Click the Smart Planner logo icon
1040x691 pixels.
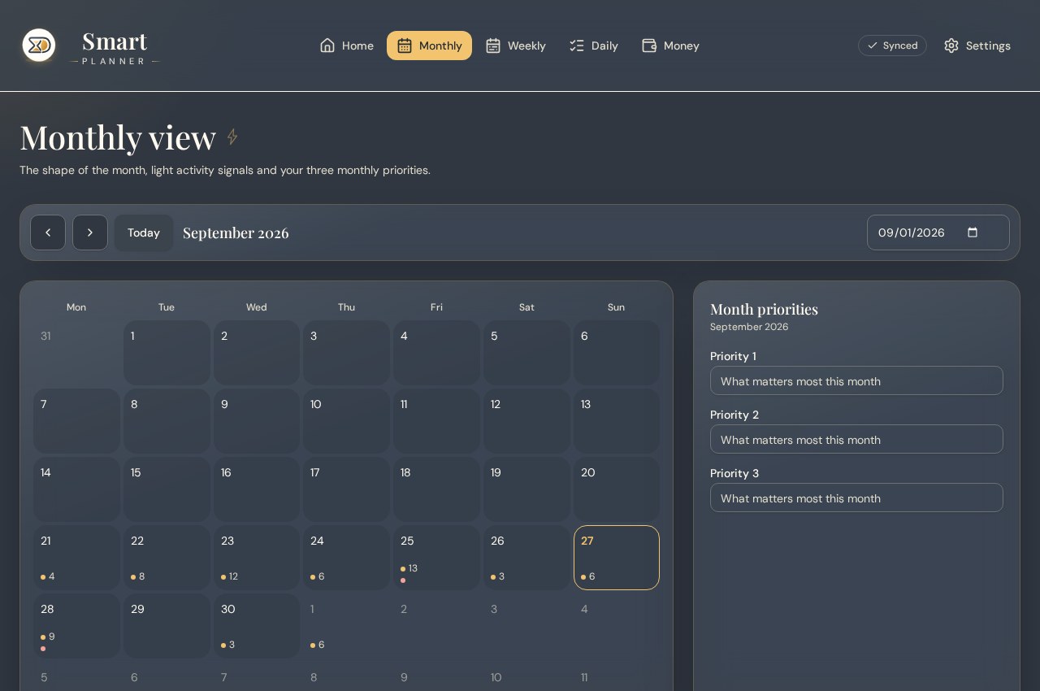click(x=38, y=46)
